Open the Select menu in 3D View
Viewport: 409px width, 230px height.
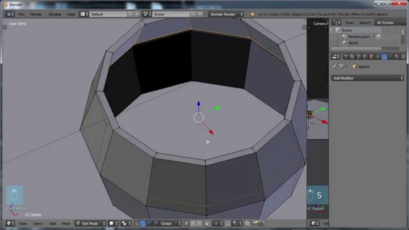point(38,224)
